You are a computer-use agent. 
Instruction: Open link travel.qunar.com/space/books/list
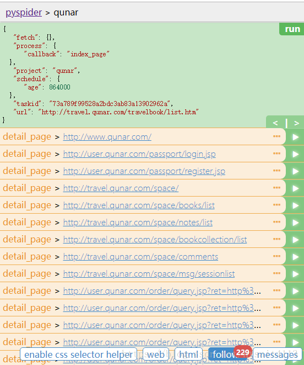[139, 205]
